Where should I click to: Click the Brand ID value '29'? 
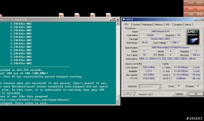tap(178, 35)
